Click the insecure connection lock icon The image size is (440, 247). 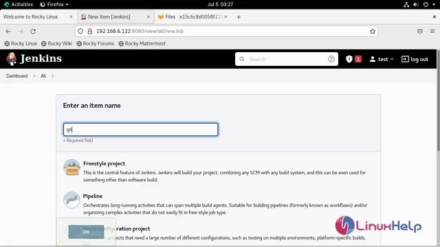click(90, 32)
